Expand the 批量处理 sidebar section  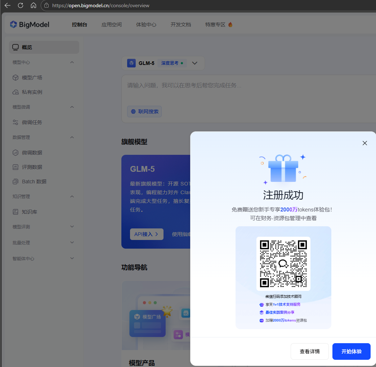click(72, 243)
